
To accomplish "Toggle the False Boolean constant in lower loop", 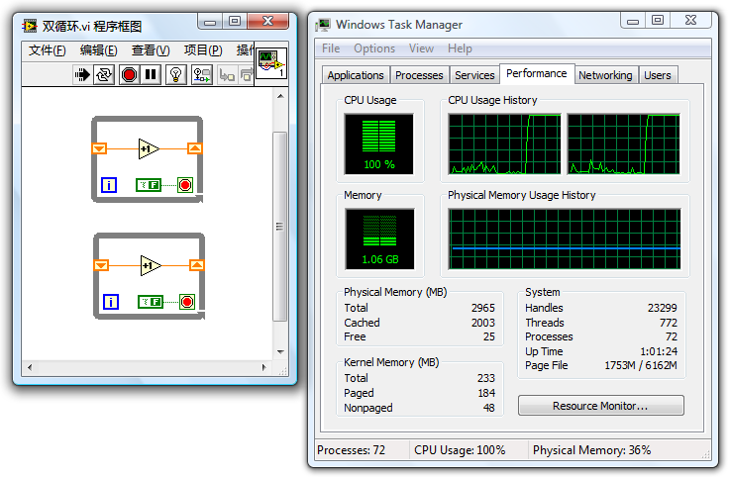I will pyautogui.click(x=150, y=302).
